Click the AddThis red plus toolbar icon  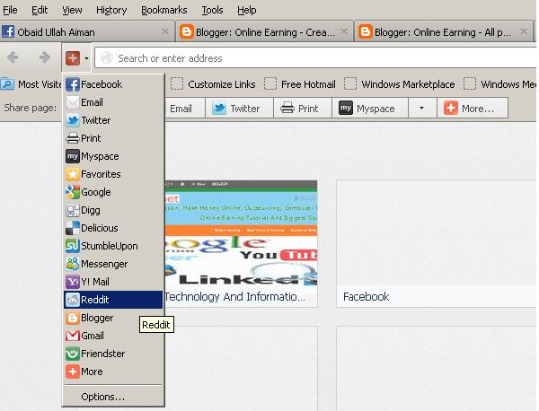(73, 58)
